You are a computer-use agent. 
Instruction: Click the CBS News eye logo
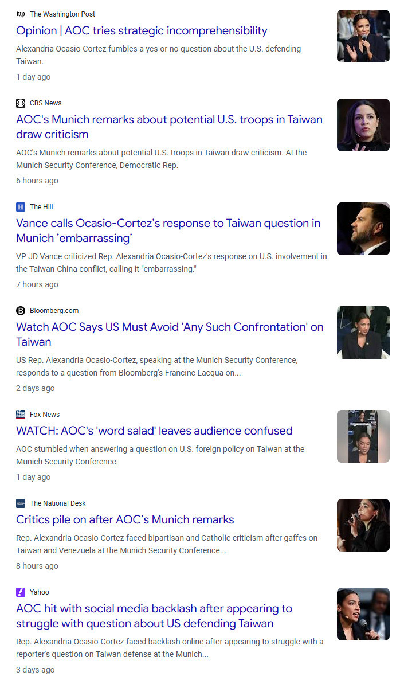click(x=21, y=103)
